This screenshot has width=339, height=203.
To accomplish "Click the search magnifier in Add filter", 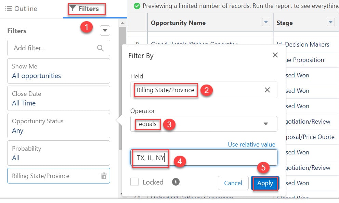I will pos(100,48).
